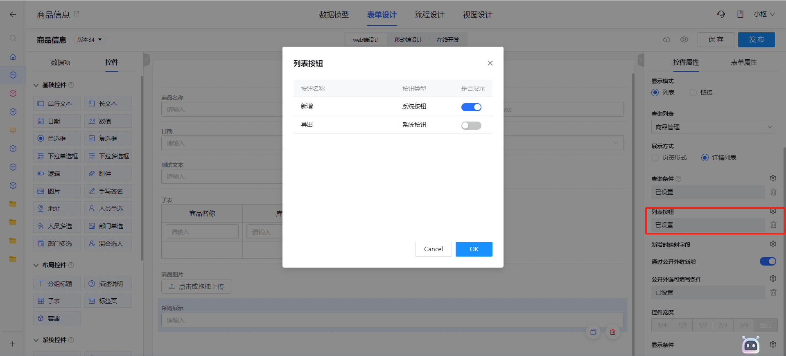Switch to 视图设计 tab
Screen dimensions: 786x356
[477, 15]
